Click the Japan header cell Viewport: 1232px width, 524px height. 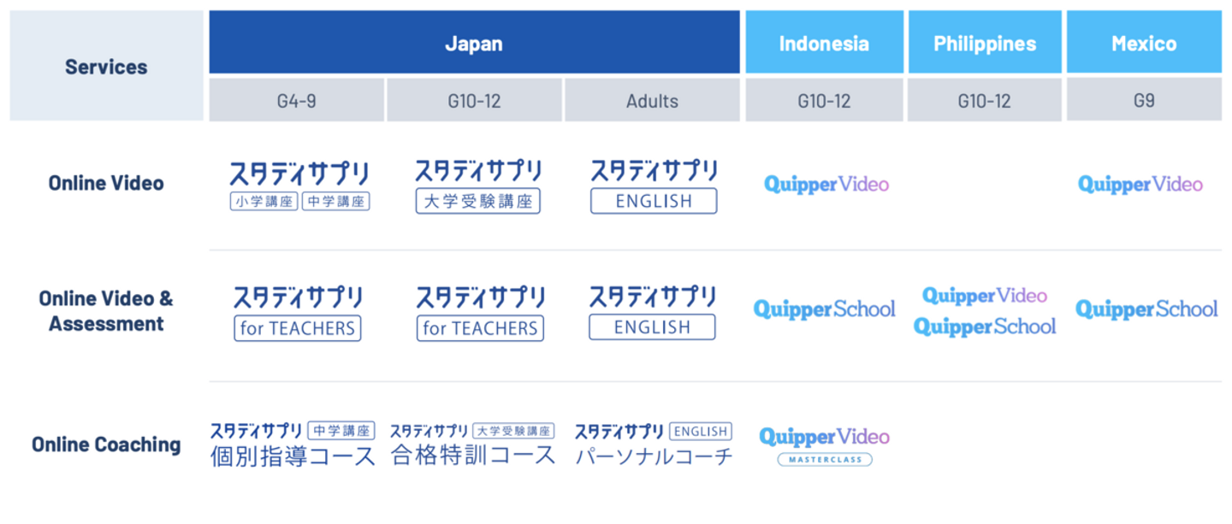pyautogui.click(x=474, y=43)
